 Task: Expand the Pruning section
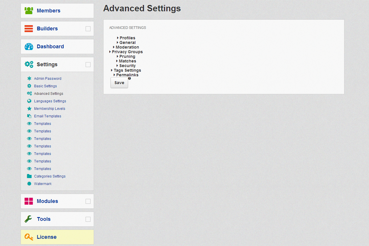pos(126,56)
